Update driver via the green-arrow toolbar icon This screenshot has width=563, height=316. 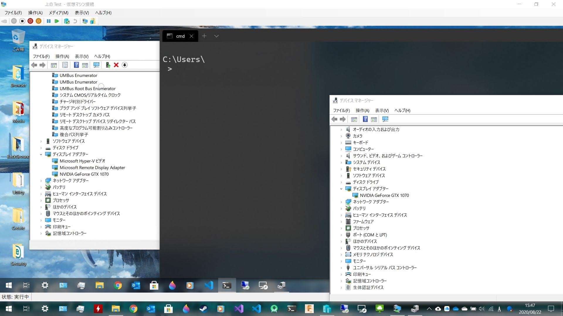108,65
